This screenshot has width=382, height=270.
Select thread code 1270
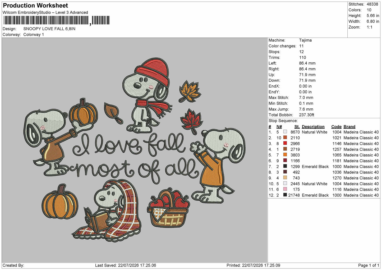click(337, 178)
